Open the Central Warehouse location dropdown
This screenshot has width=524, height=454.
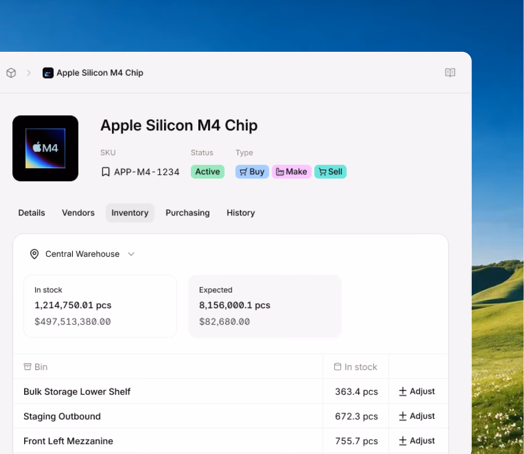coord(82,254)
